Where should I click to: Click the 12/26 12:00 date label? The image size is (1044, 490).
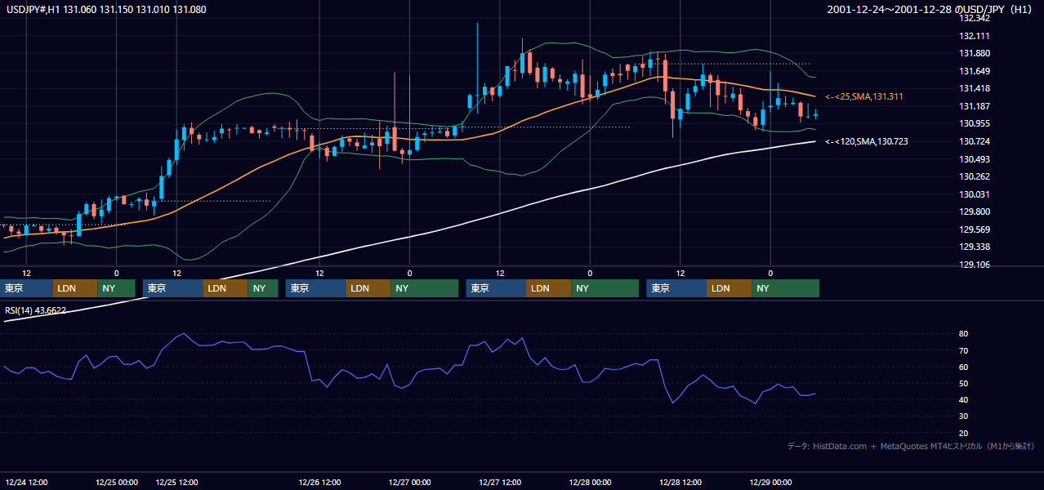coord(319,483)
